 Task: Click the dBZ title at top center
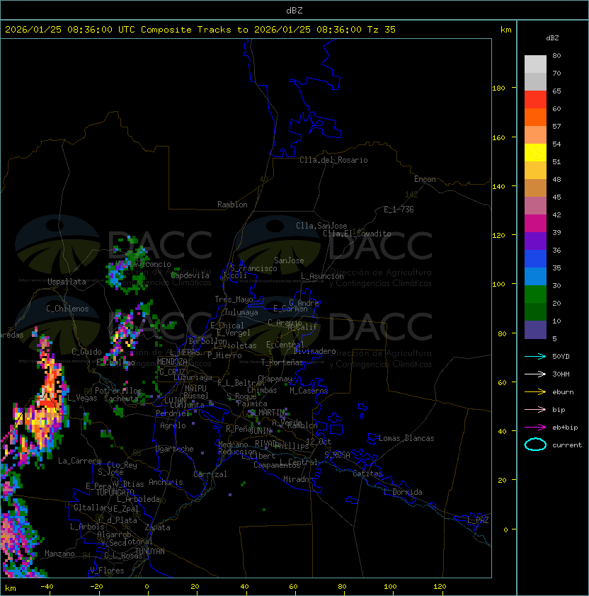click(x=294, y=11)
